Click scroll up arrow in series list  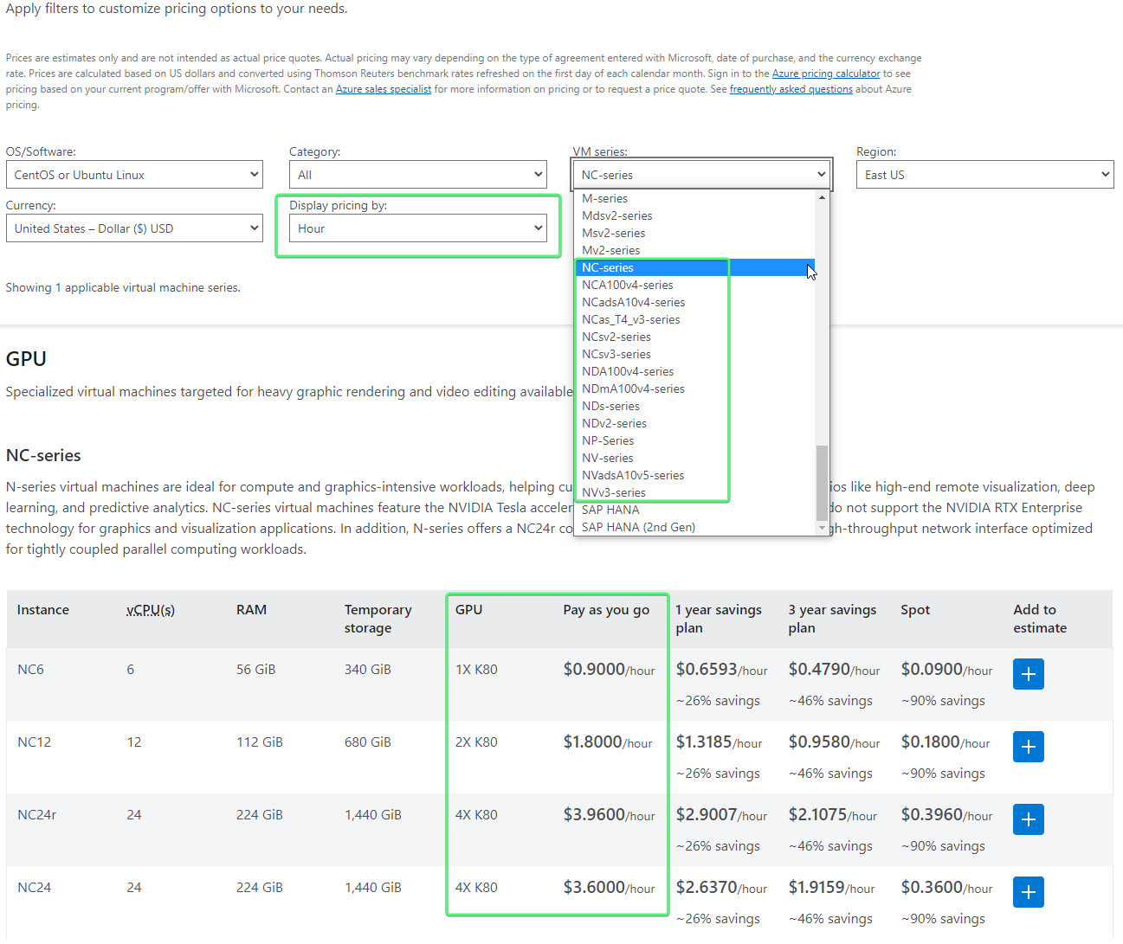[822, 197]
